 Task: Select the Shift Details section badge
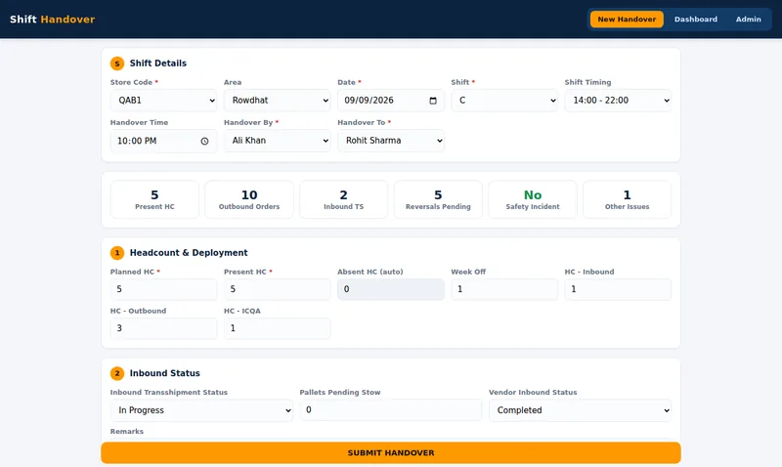(117, 64)
